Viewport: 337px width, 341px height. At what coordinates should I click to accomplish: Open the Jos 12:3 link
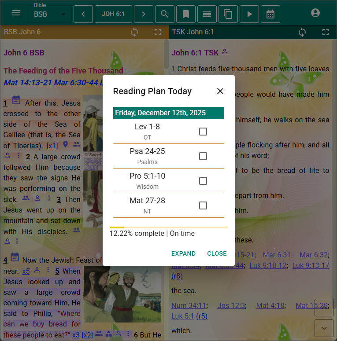(x=231, y=305)
